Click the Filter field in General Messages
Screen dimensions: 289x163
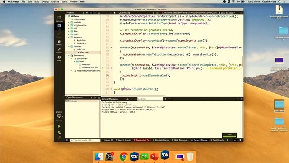(150, 99)
